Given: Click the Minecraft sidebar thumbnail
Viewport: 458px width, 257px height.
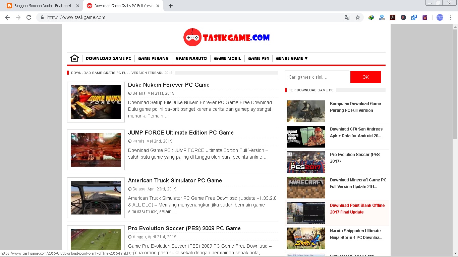Looking at the screenshot, I should click(x=306, y=188).
